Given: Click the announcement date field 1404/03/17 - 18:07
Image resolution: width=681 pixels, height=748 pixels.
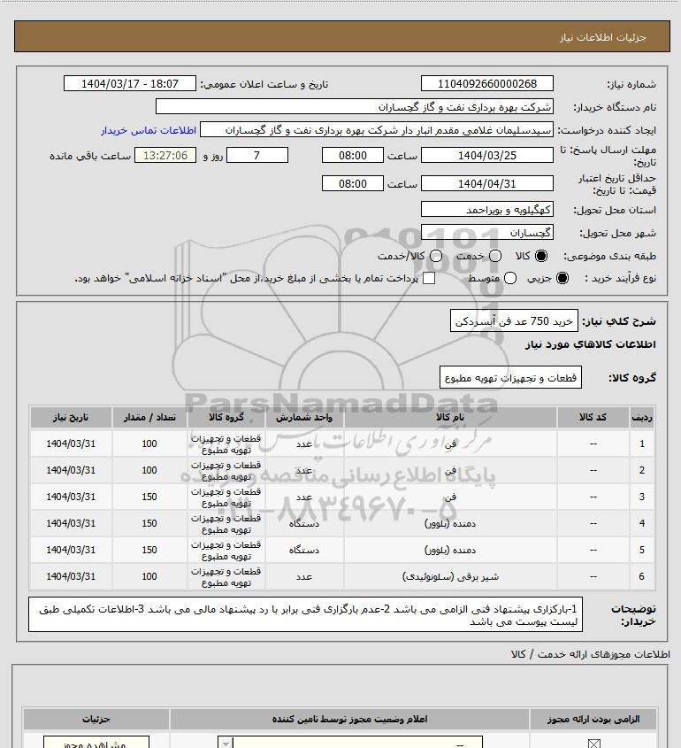Looking at the screenshot, I should [130, 83].
